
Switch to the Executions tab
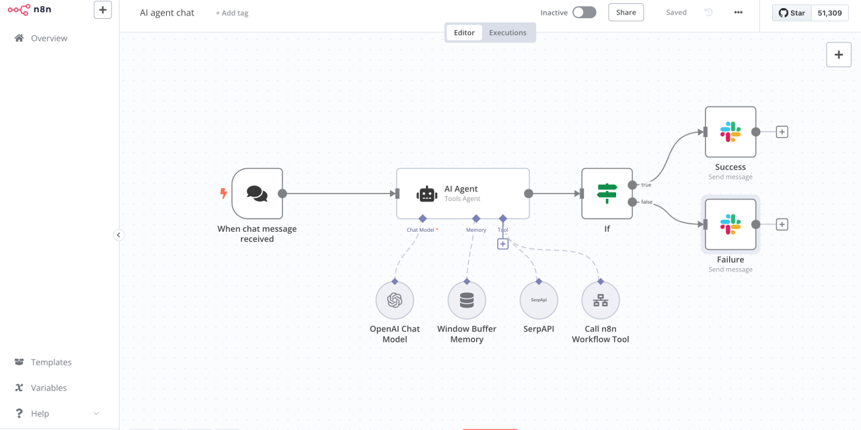507,32
